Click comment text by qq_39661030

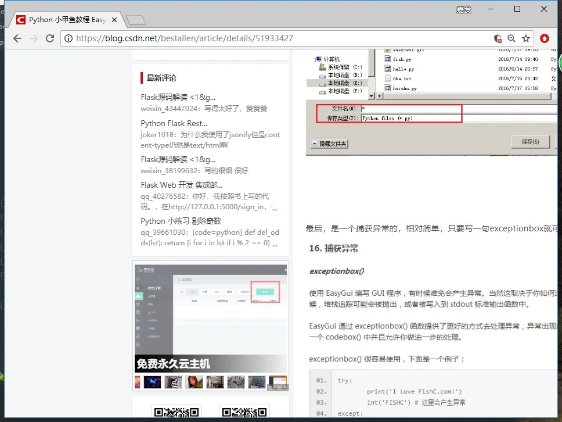point(210,238)
